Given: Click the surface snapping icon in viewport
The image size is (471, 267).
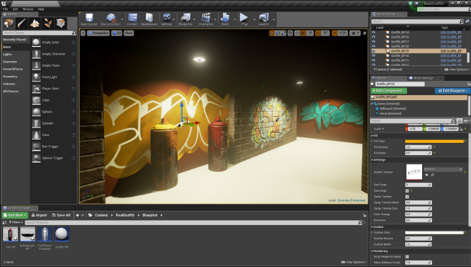Looking at the screenshot, I should (297, 33).
